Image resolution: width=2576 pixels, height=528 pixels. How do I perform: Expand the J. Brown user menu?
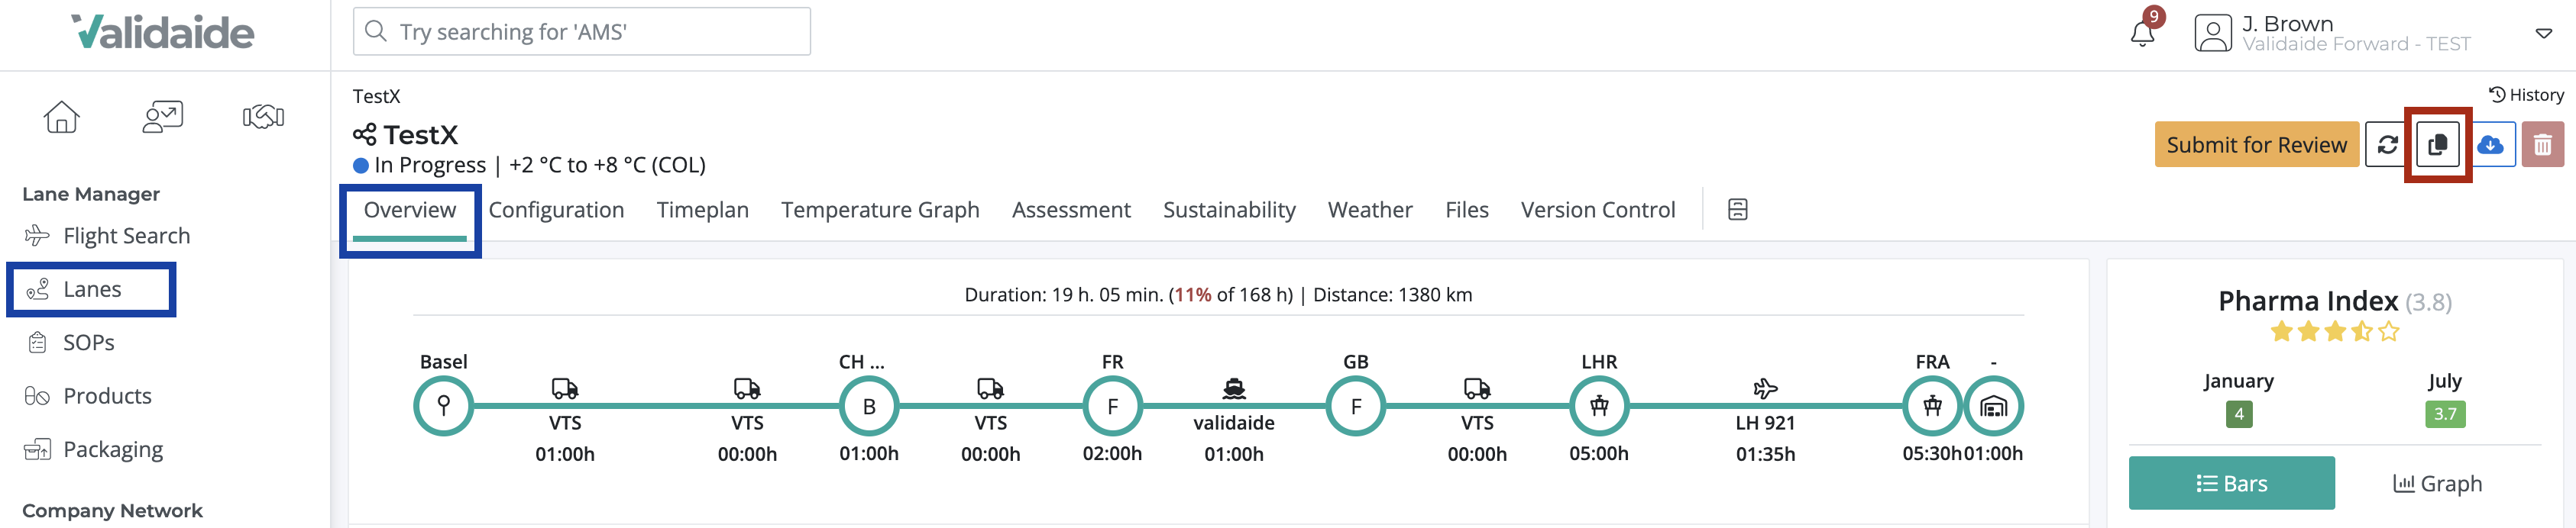[x=2543, y=33]
